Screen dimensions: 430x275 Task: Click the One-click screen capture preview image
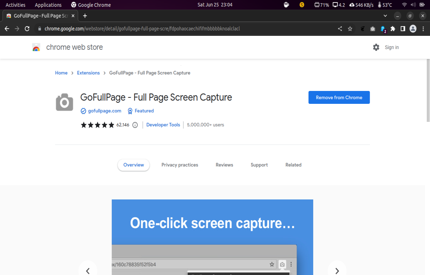click(x=212, y=237)
